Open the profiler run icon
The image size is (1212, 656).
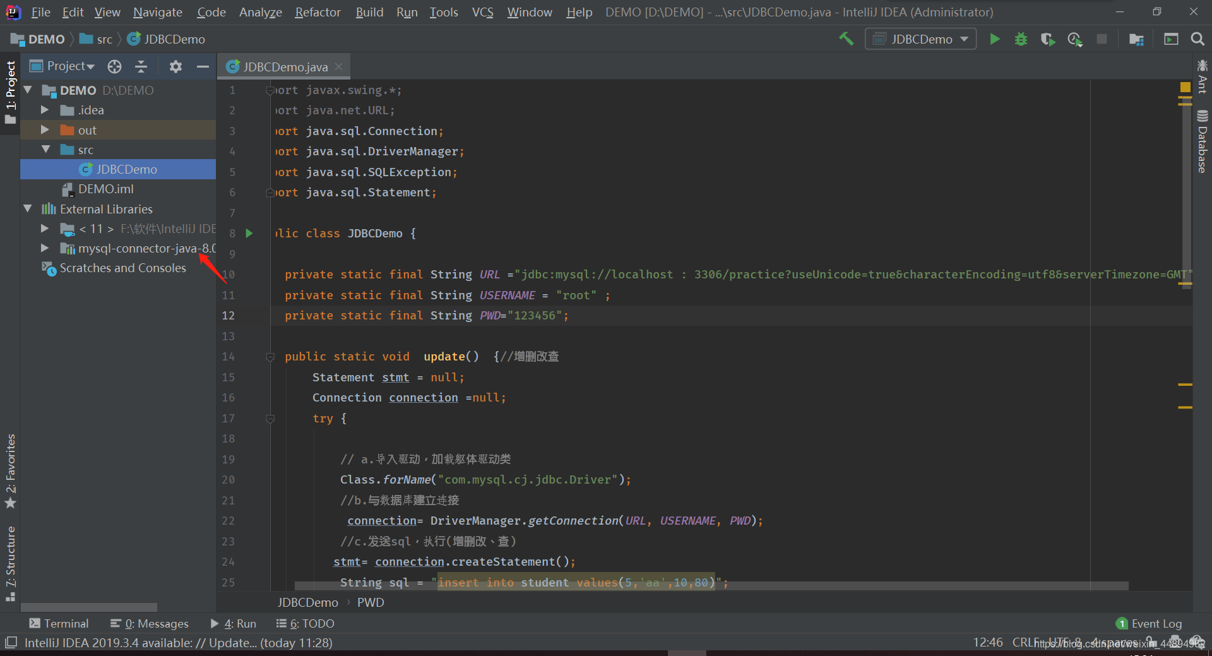(1075, 39)
